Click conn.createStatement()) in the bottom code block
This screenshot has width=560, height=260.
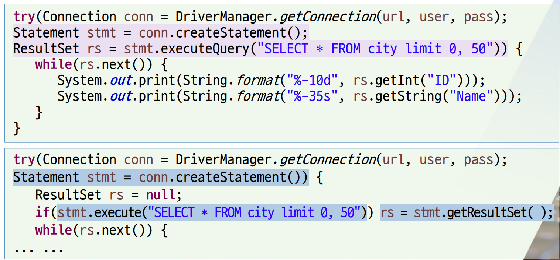[x=223, y=177]
